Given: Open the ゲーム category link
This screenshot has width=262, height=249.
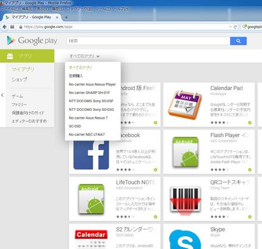Looking at the screenshot, I should (17, 96).
